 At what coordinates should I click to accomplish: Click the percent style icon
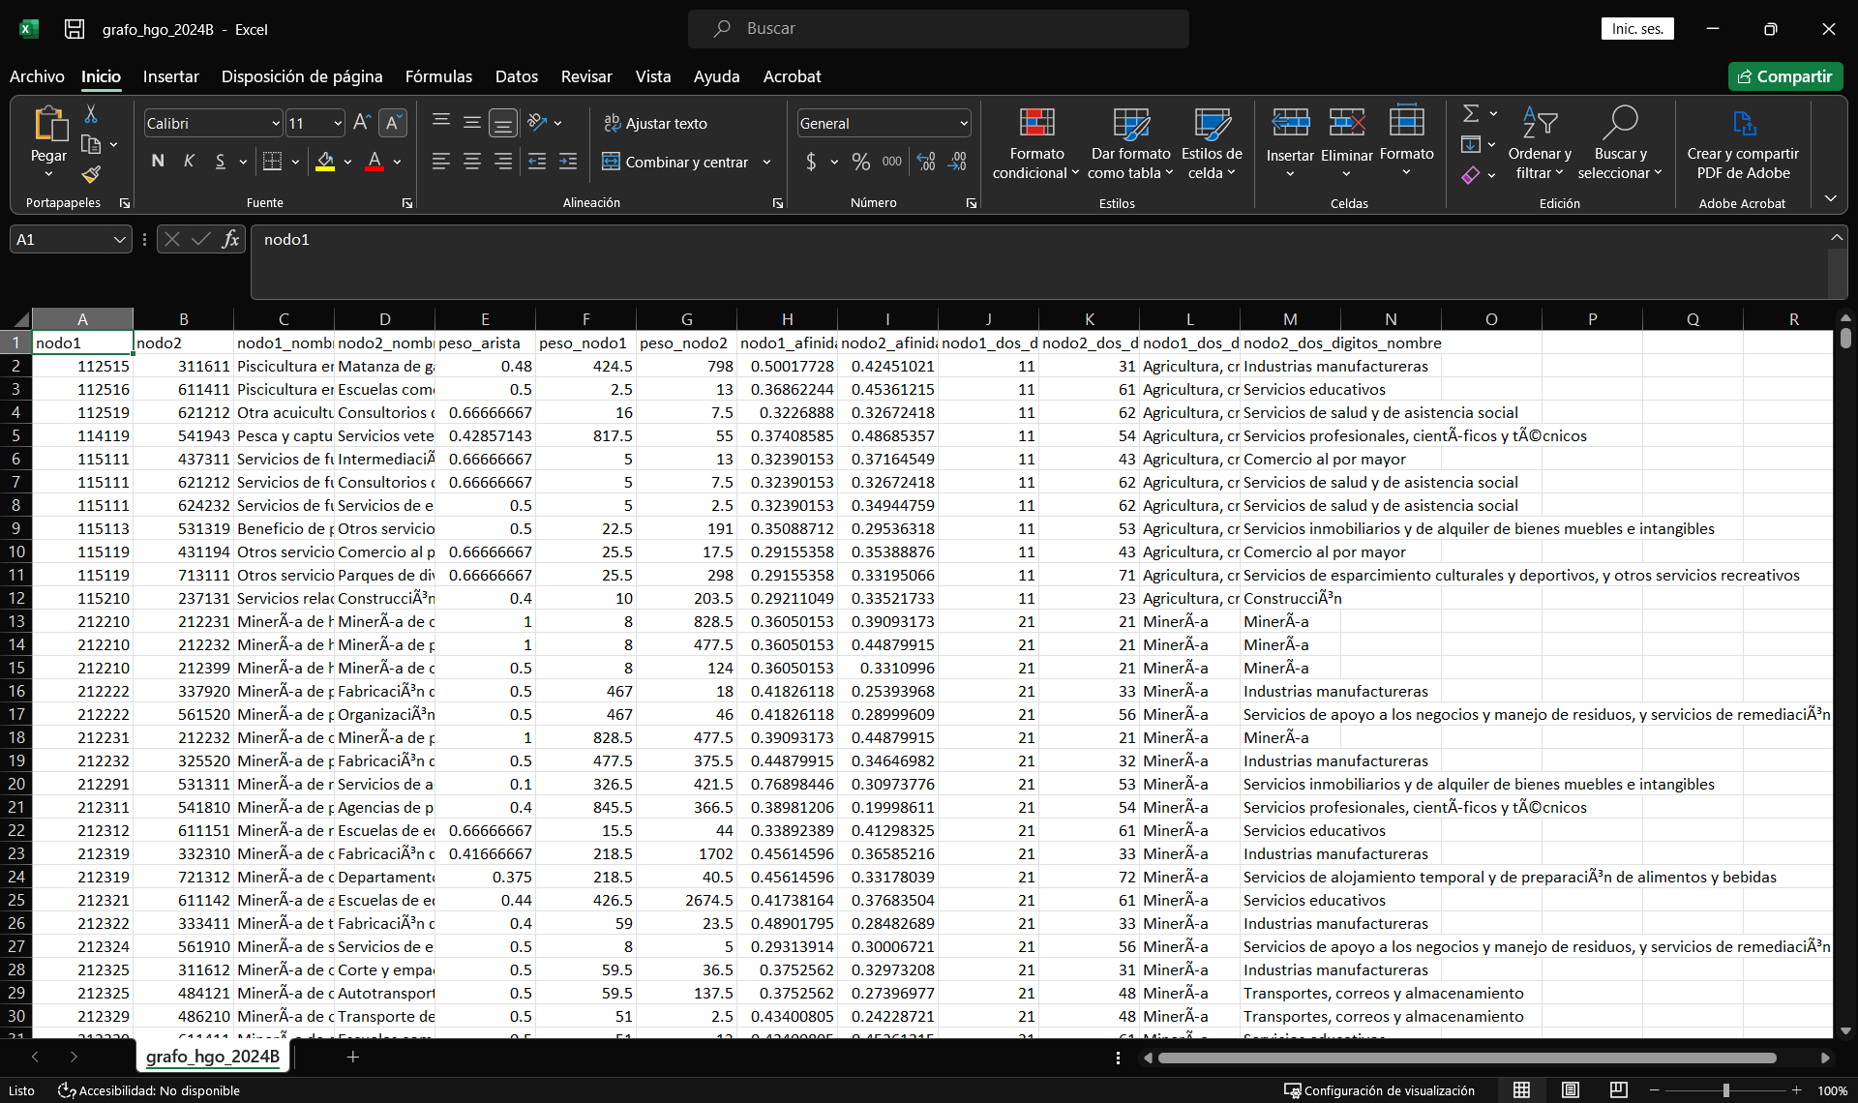[860, 162]
